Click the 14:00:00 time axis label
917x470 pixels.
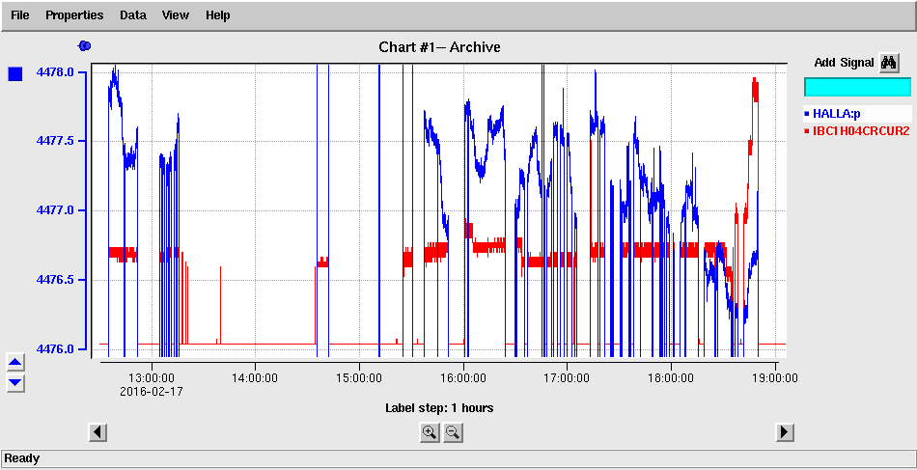[256, 378]
